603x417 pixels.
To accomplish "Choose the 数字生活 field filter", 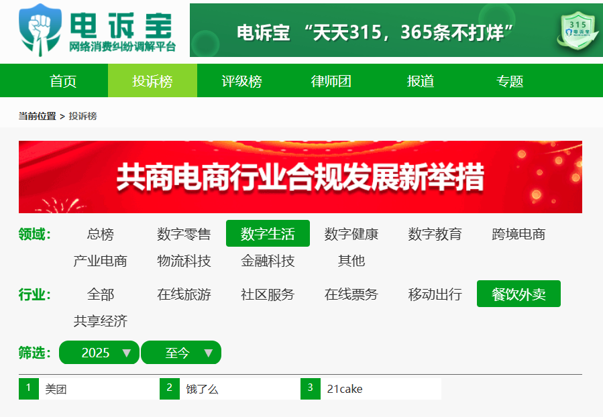I will [x=268, y=234].
